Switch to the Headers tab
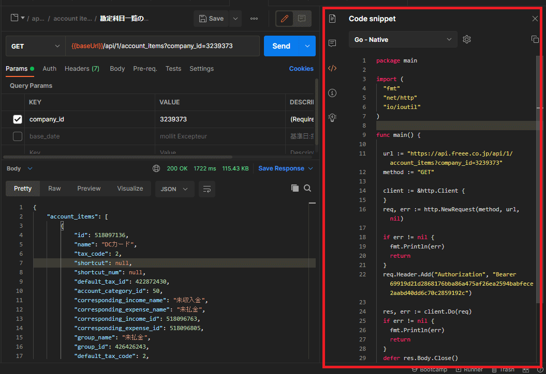Viewport: 546px width, 374px height. 82,69
